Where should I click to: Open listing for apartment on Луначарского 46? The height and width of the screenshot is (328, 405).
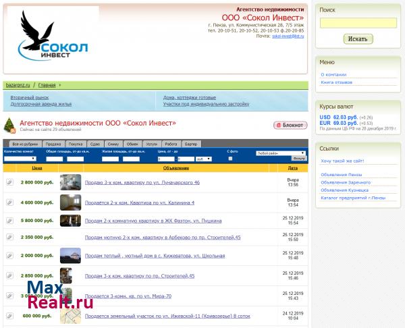pyautogui.click(x=142, y=182)
